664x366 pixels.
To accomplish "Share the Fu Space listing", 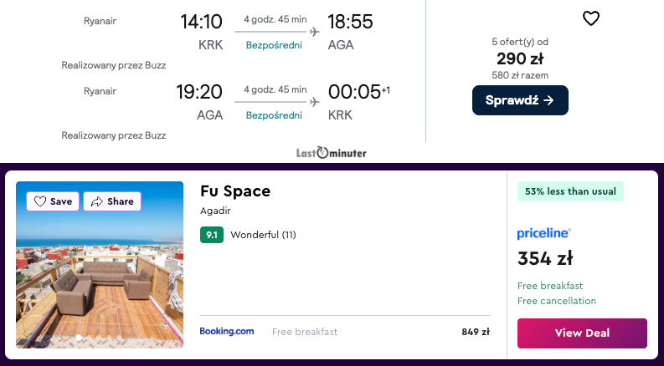I will click(112, 201).
